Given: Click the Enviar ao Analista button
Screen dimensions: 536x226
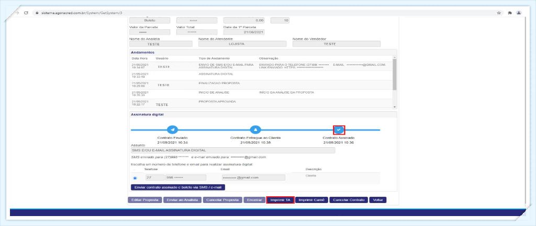Looking at the screenshot, I should (x=182, y=200).
